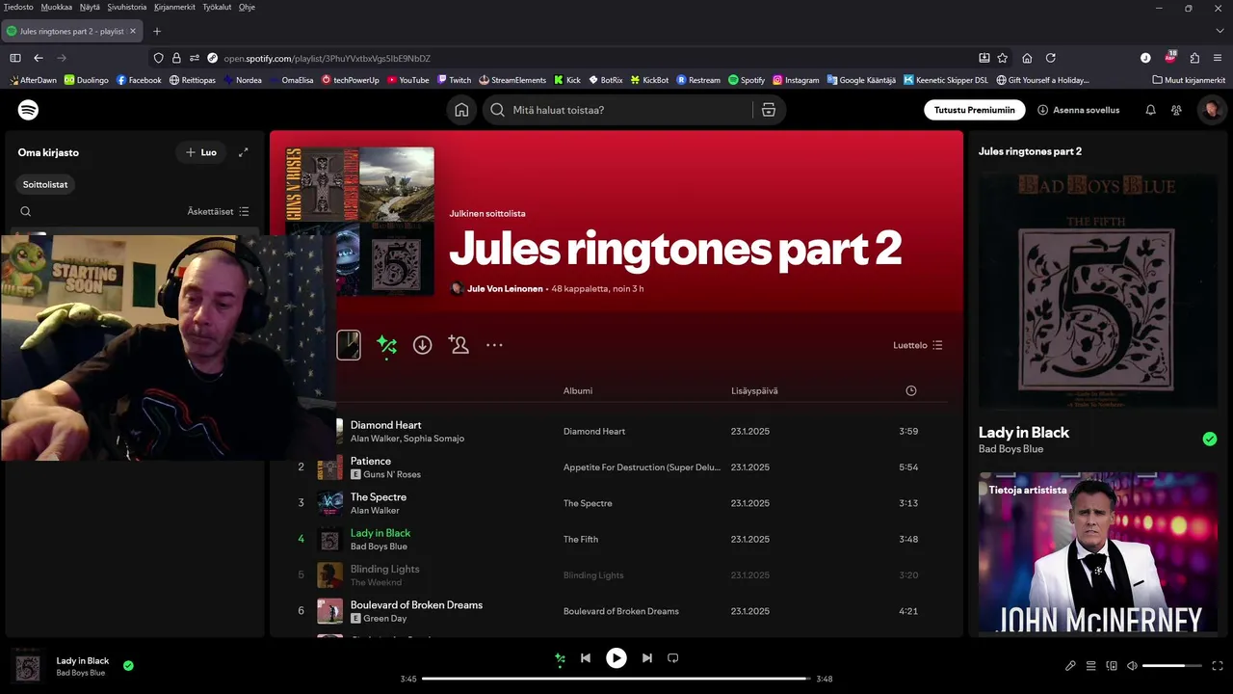
Task: Toggle saved checkmark in Now Playing panel
Action: pos(1210,439)
